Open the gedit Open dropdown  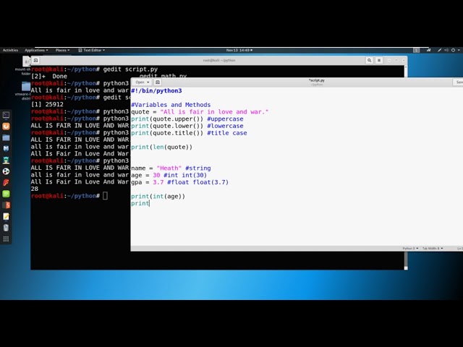143,82
